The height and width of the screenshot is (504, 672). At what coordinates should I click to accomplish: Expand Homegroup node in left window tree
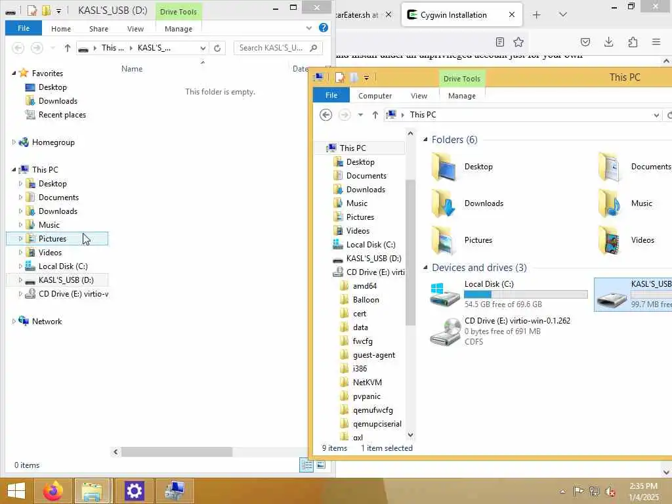(x=14, y=142)
